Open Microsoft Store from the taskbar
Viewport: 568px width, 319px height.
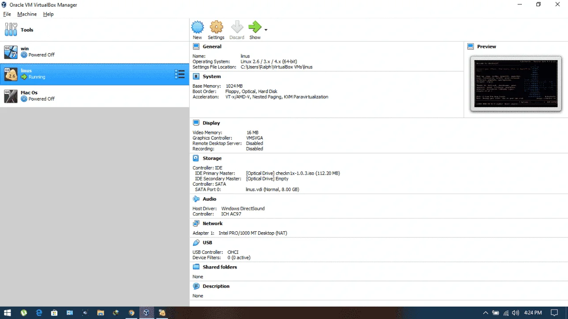point(54,313)
